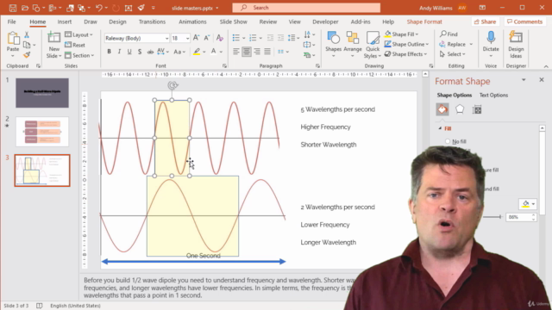This screenshot has height=310, width=552.
Task: Switch to the Insert tab
Action: point(65,22)
